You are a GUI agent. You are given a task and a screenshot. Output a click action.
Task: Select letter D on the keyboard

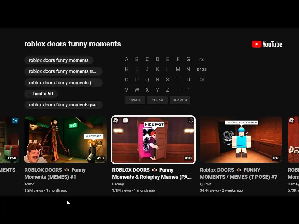(157, 59)
